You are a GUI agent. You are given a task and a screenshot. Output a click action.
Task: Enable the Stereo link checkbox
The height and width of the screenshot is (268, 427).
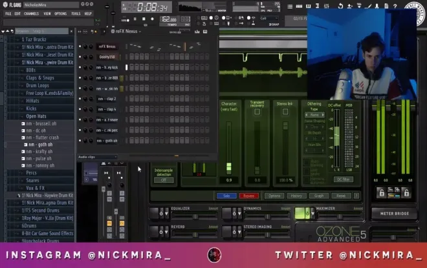pos(285,112)
